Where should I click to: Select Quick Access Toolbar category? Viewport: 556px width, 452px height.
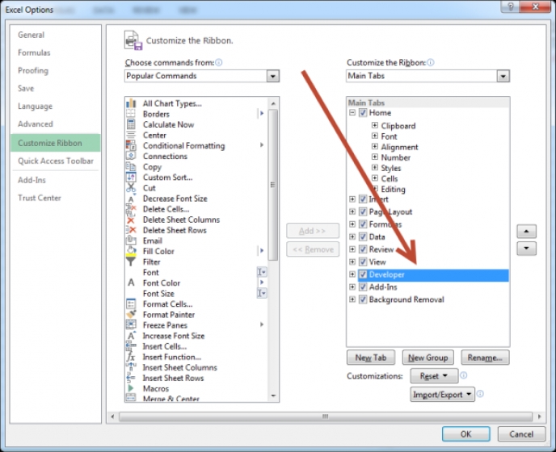tap(56, 161)
